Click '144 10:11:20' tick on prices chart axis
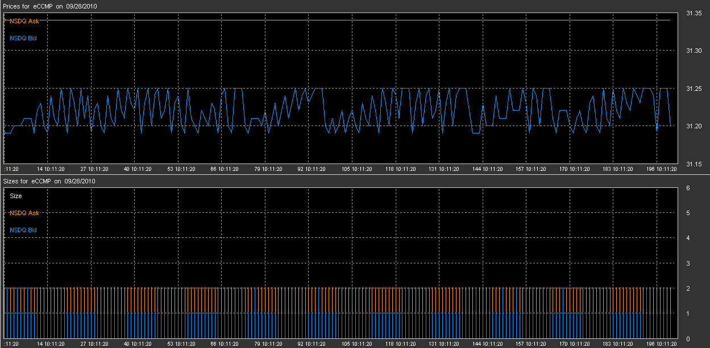 pos(487,169)
